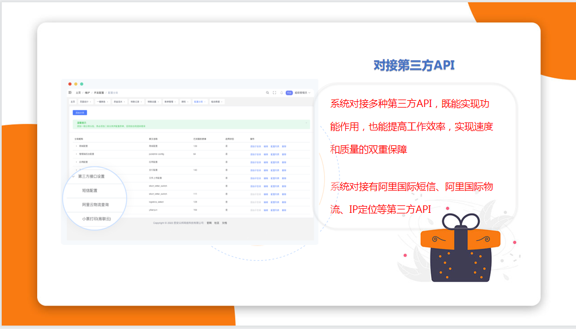Click the sidebar collapse icon beside breadcrumb

click(x=70, y=92)
